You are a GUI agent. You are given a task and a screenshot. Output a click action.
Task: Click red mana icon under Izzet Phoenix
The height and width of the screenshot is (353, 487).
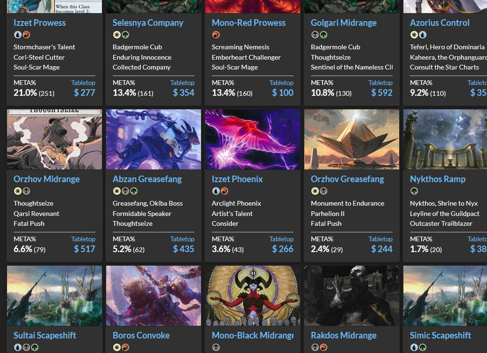(x=224, y=191)
